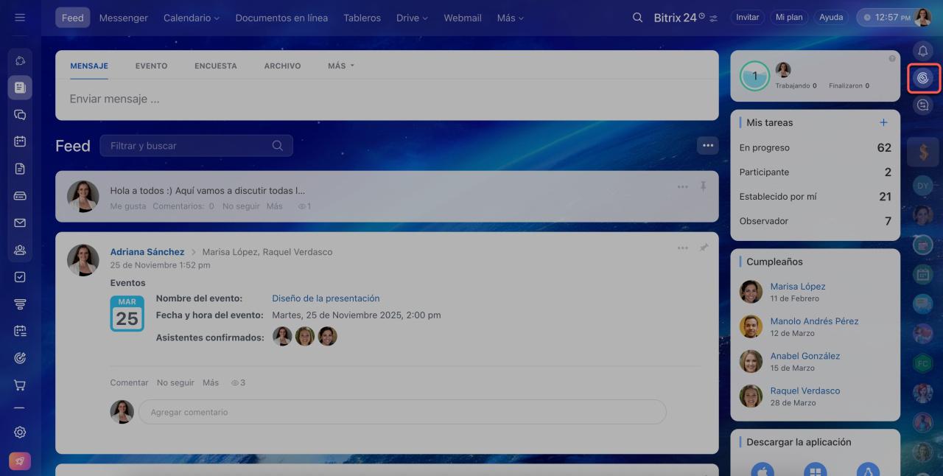
Task: Click the highlighted Copilot spiral icon
Action: [923, 77]
